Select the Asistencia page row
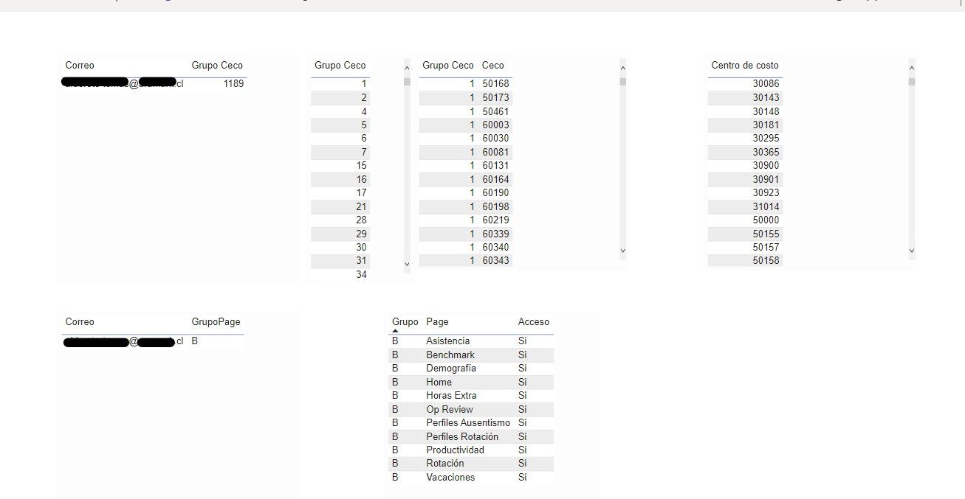This screenshot has height=499, width=965. (x=471, y=341)
